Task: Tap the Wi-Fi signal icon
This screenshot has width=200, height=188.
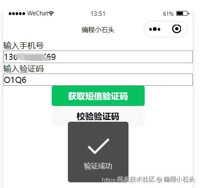Action: tap(51, 13)
